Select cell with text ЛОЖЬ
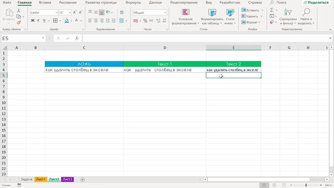The height and width of the screenshot is (188, 334). click(84, 64)
